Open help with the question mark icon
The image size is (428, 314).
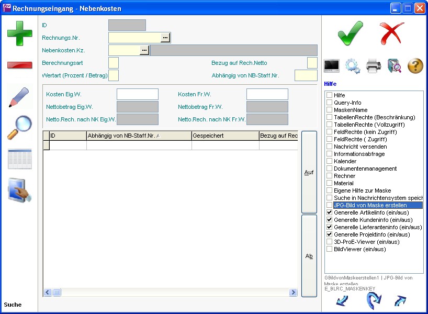click(415, 66)
